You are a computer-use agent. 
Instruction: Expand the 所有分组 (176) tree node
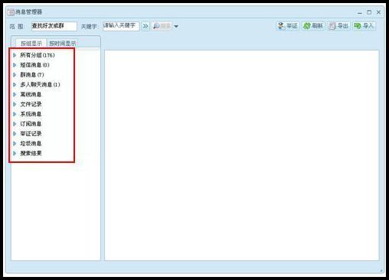tap(15, 55)
